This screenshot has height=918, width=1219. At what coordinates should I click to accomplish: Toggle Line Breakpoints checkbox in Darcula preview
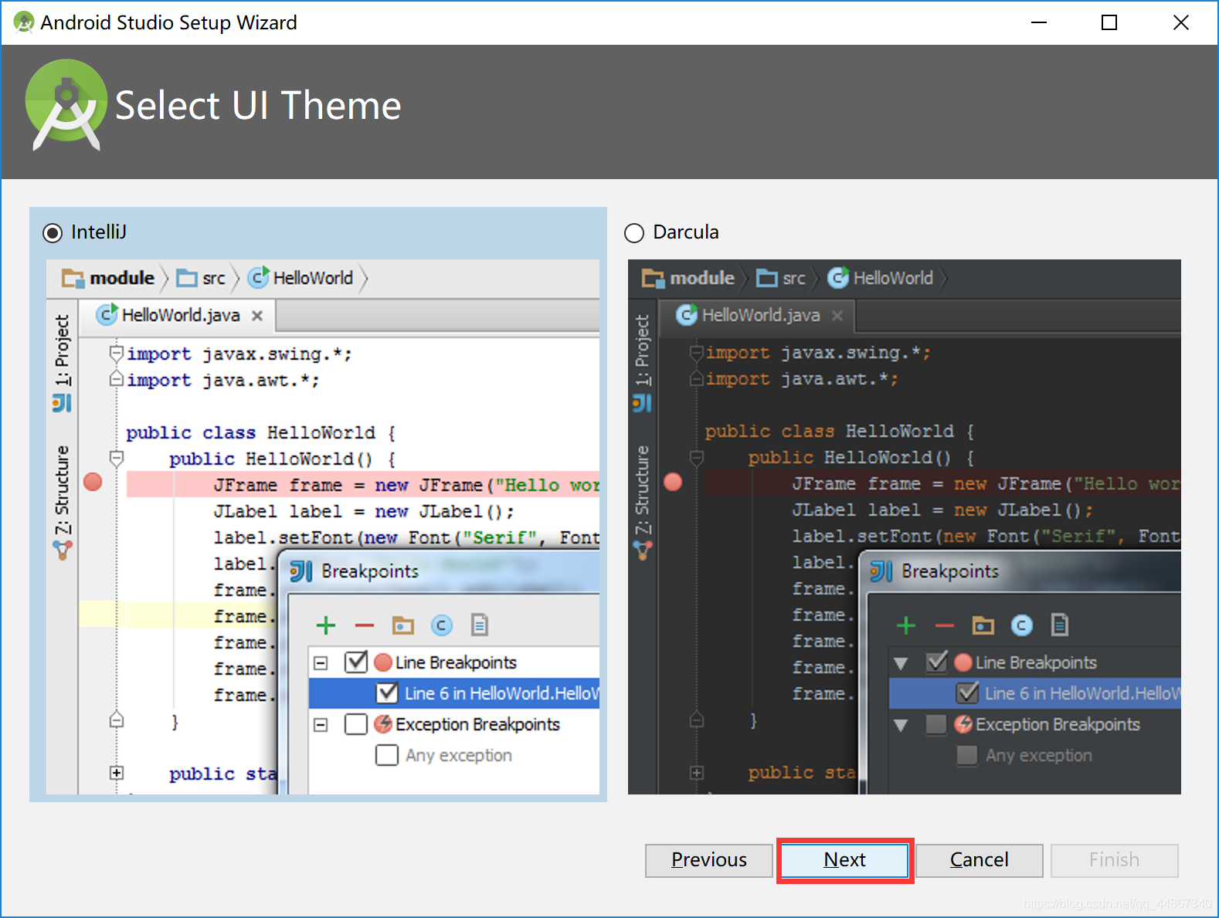pos(936,662)
